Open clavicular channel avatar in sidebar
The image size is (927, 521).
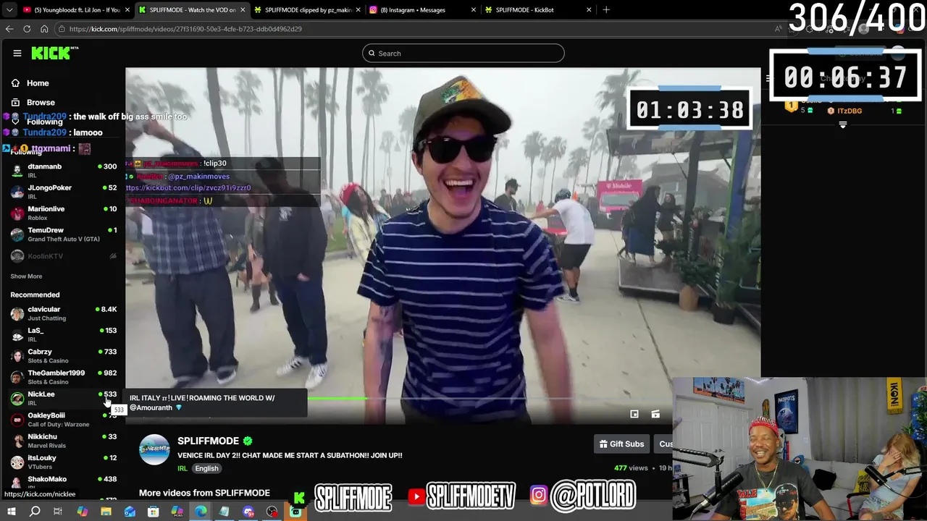point(17,313)
